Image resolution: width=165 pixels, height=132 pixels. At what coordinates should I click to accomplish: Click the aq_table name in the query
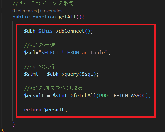pos(93,53)
